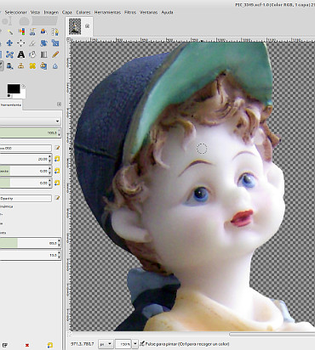This screenshot has height=350, width=315.
Task: Click the horizontal canvas scrollbar
Action: 272,334
